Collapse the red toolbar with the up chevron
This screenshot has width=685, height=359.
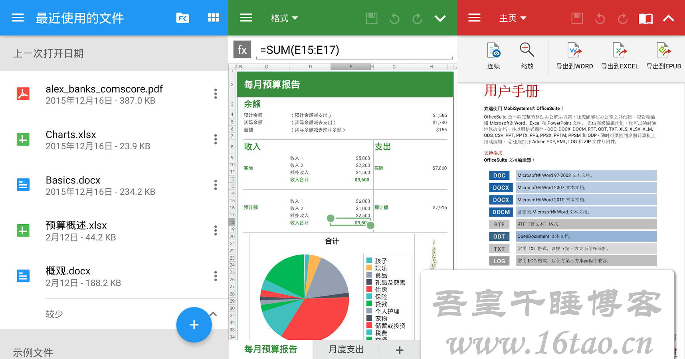tap(669, 18)
